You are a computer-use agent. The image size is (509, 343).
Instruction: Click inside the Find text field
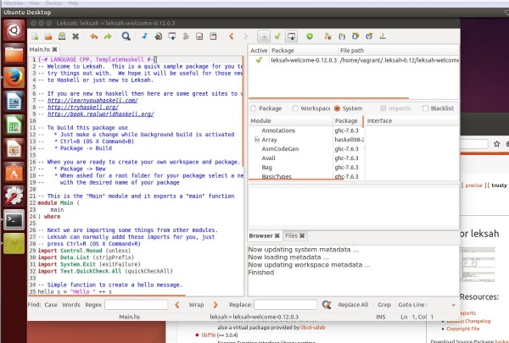pos(137,305)
